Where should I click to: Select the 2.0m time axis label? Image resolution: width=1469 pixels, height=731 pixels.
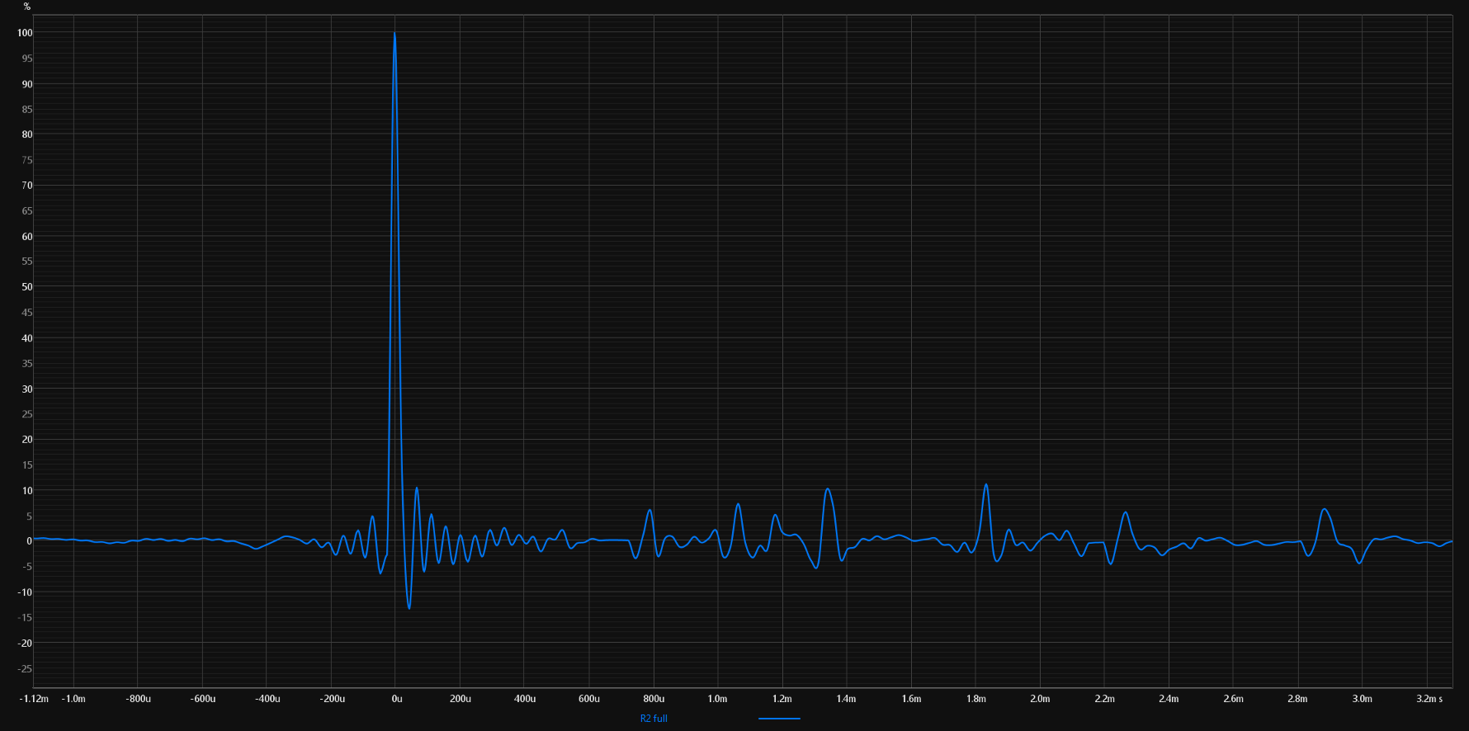pyautogui.click(x=1041, y=699)
